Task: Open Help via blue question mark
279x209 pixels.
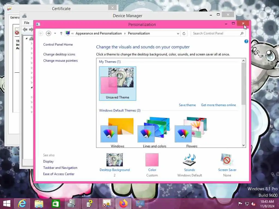Action: pos(246,41)
